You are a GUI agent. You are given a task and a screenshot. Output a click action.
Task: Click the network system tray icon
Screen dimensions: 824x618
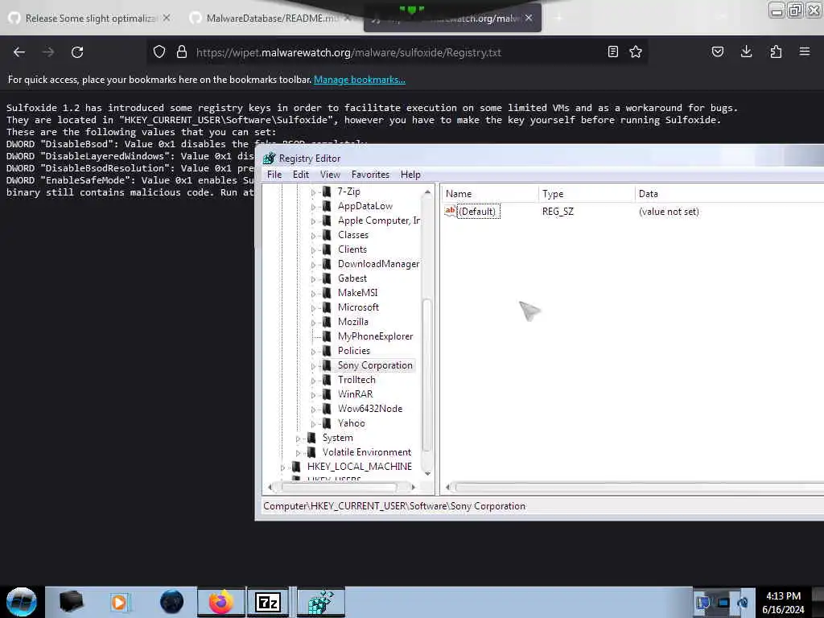pos(723,603)
